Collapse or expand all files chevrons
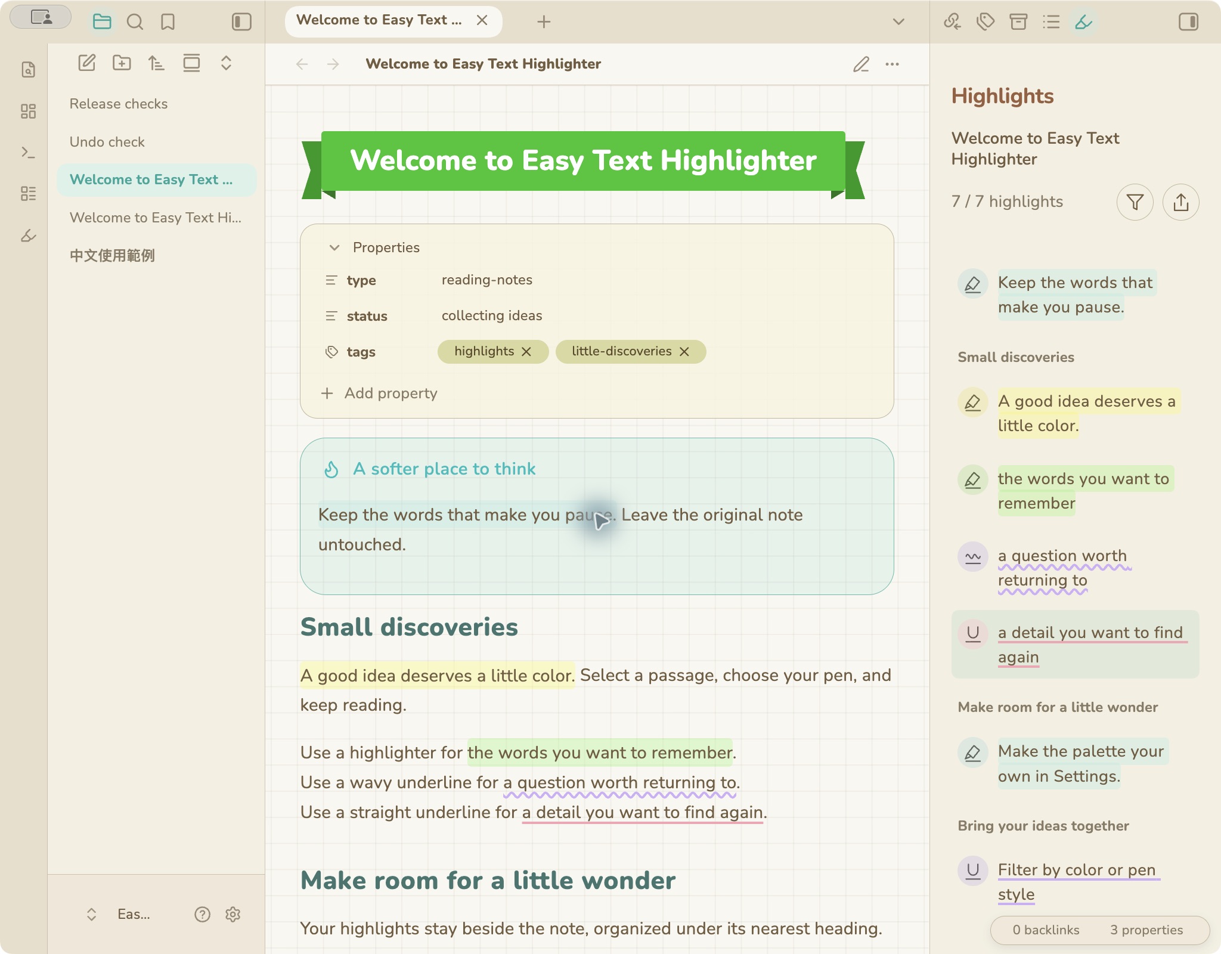The image size is (1221, 954). point(226,63)
